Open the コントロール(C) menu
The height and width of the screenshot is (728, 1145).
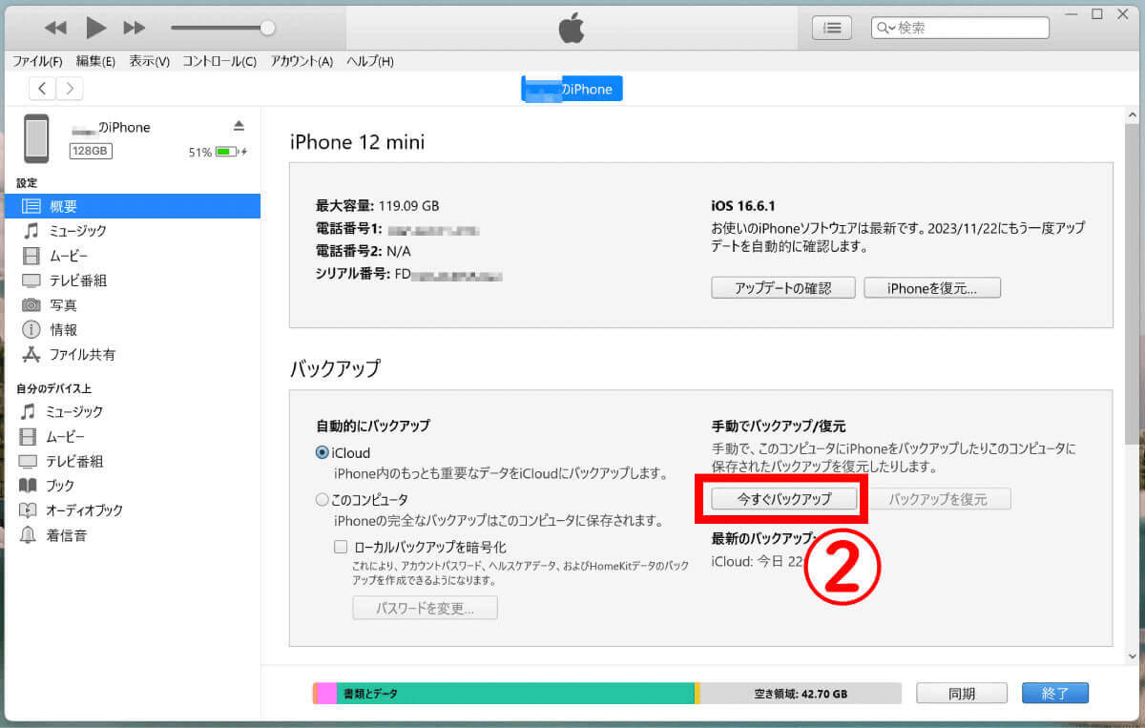[x=219, y=61]
